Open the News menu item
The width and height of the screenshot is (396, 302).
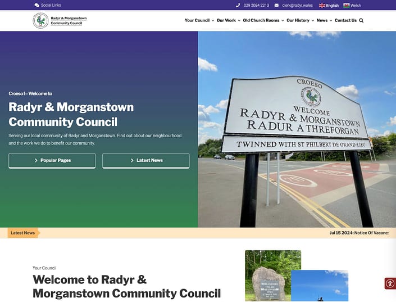tap(323, 20)
